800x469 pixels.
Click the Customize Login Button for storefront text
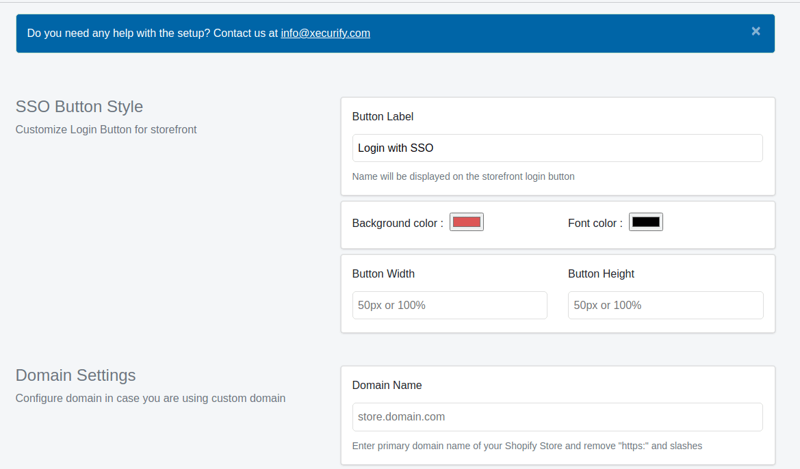(x=105, y=129)
